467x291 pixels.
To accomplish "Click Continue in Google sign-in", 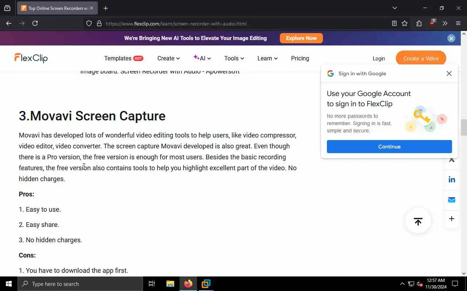I will 389,147.
